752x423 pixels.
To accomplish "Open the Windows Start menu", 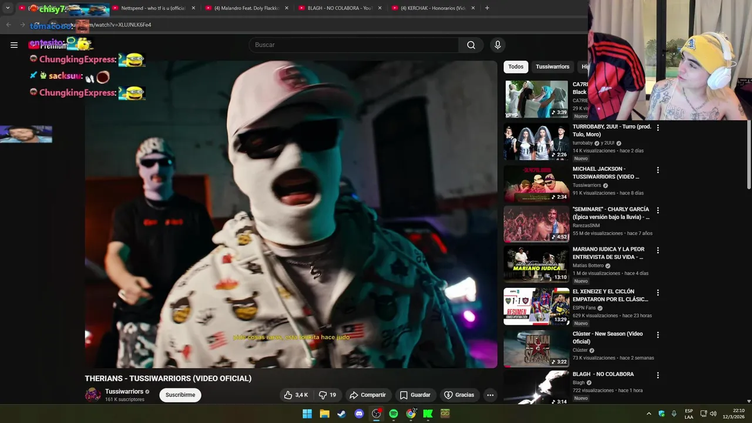I will pos(307,414).
